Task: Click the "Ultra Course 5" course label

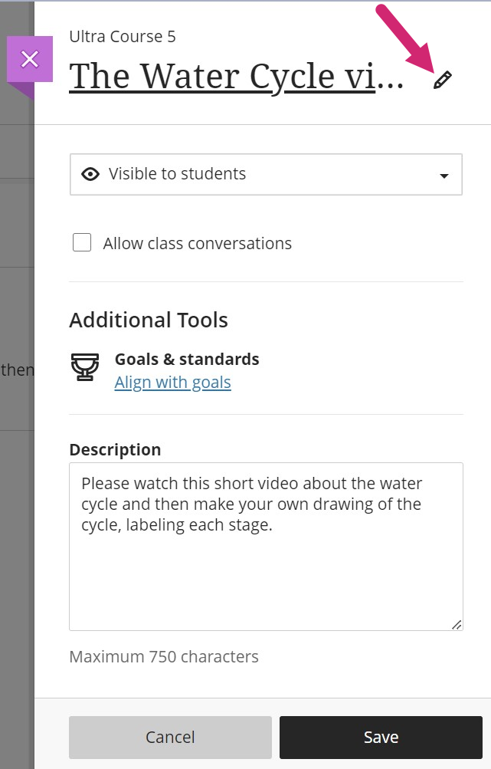Action: tap(123, 37)
